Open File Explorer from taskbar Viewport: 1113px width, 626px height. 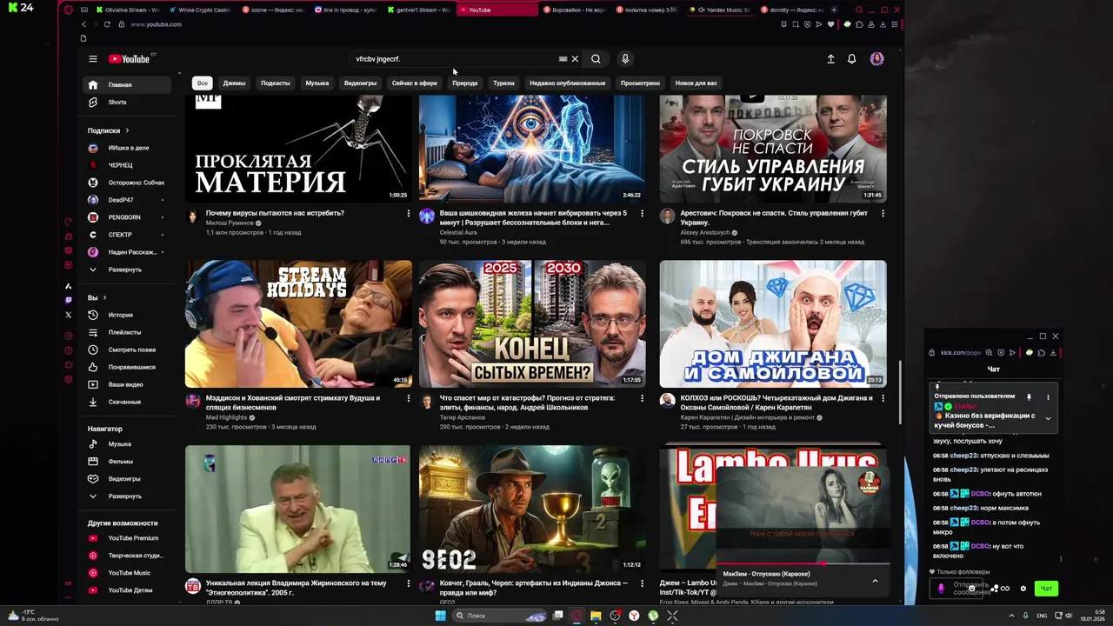[596, 616]
